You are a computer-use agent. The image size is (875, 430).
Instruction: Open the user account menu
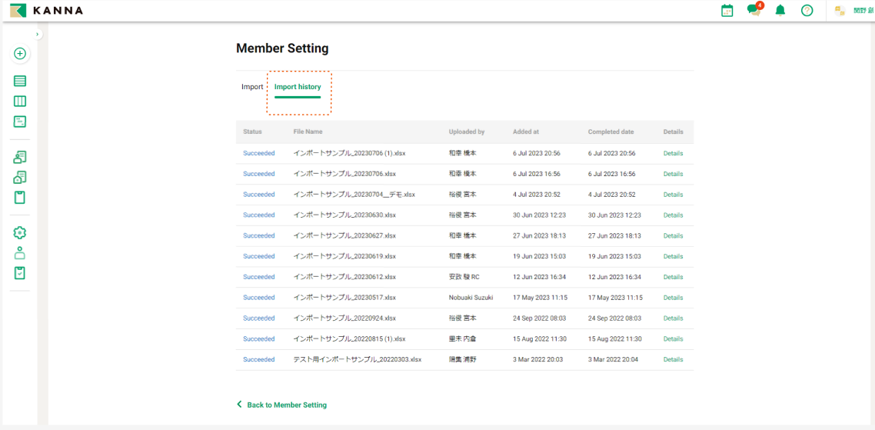(853, 11)
